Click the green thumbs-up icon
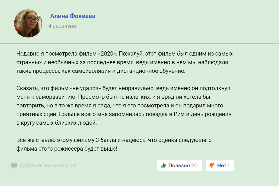279x186 pixels. pyautogui.click(x=164, y=166)
